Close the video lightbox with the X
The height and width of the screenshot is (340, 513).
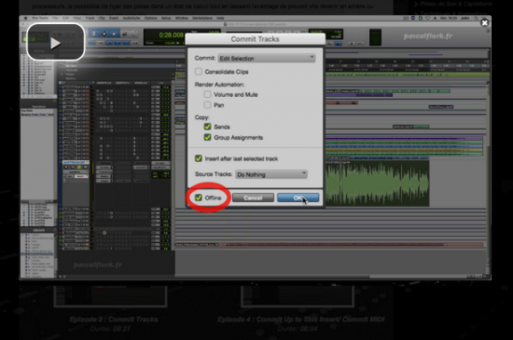pyautogui.click(x=484, y=22)
